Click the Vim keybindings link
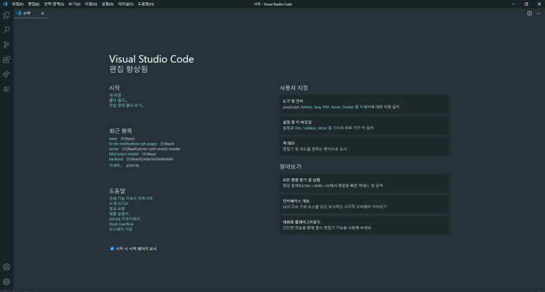Screen dimensions: 545x292 click(298, 128)
